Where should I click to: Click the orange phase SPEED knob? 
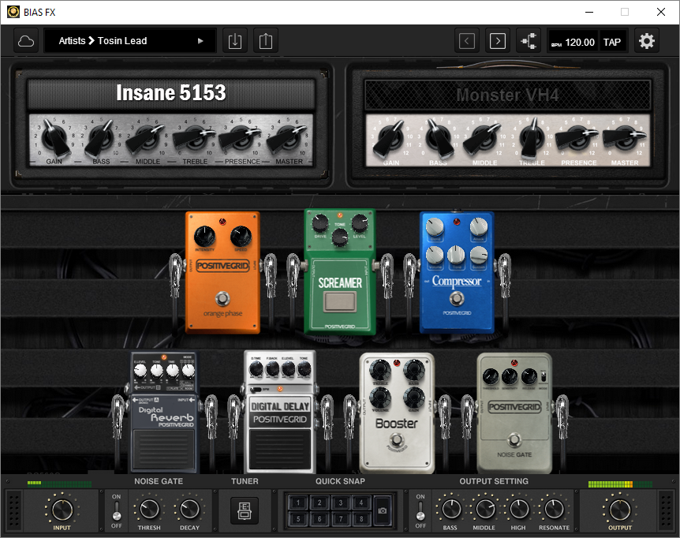pos(241,237)
